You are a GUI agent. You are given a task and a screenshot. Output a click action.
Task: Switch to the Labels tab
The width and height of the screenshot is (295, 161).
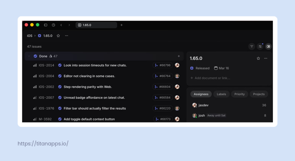[x=221, y=94]
